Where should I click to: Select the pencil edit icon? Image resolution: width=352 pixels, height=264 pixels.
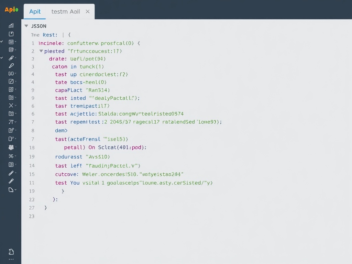(11, 58)
